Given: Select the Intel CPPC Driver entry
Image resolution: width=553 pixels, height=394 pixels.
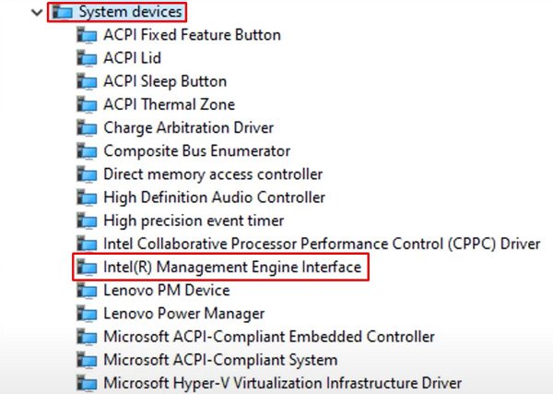Looking at the screenshot, I should 322,244.
